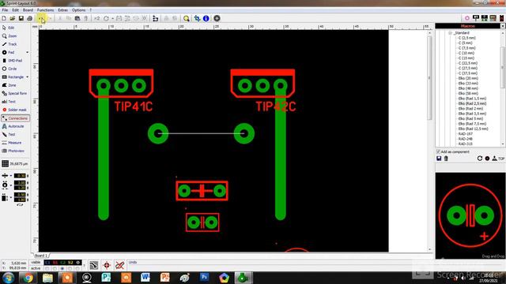Image resolution: width=506 pixels, height=284 pixels.
Task: Select the Measure tool
Action: (12, 143)
